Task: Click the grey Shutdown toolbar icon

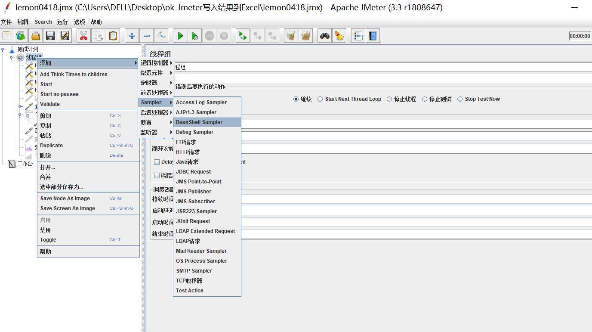Action: point(224,36)
